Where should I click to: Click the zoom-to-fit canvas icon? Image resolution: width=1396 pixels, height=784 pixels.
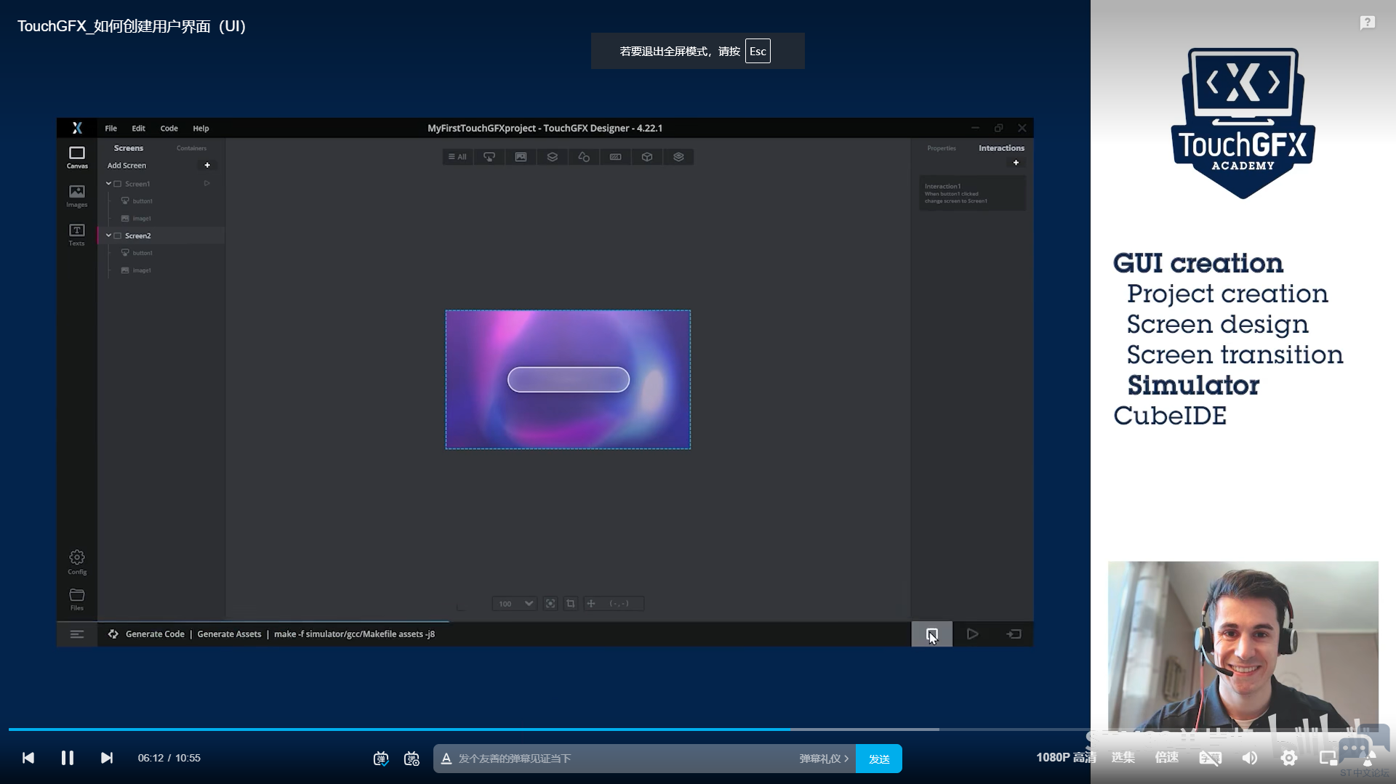[550, 603]
